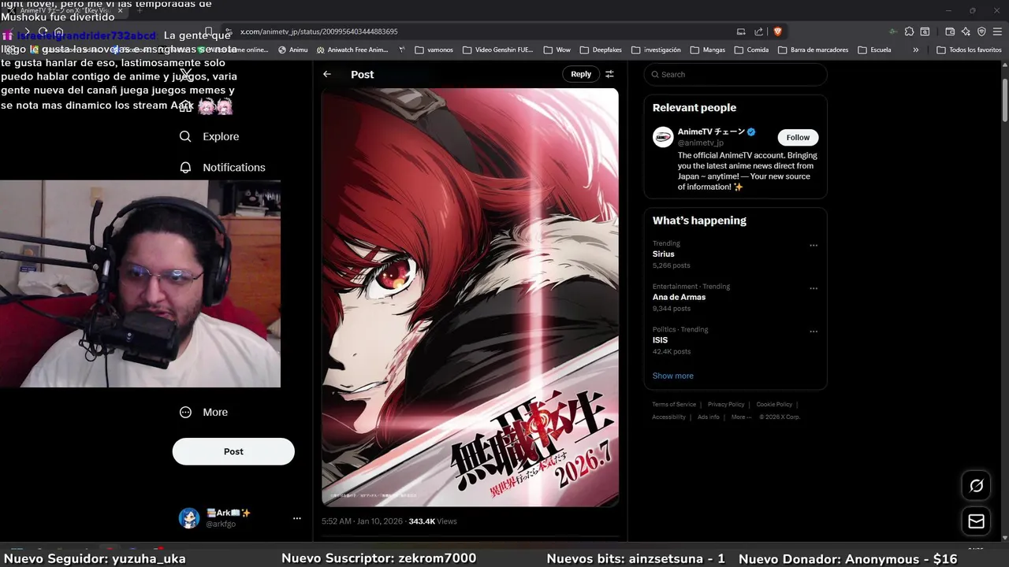Open the Comida bookmark folder
This screenshot has width=1009, height=567.
751,50
